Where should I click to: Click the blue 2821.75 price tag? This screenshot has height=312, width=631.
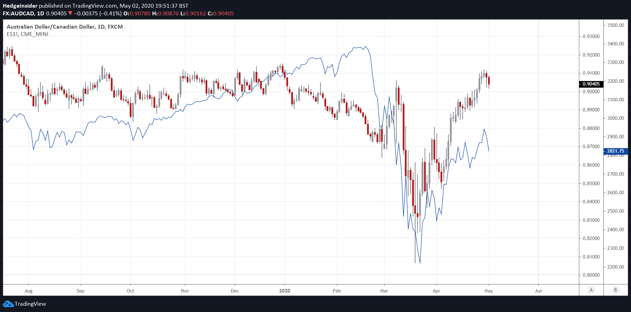(616, 151)
